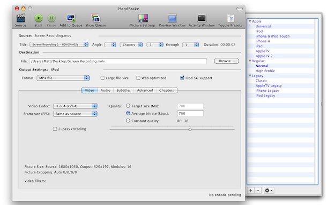Collapse the Legacy presets group
This screenshot has width=327, height=205.
(x=250, y=76)
